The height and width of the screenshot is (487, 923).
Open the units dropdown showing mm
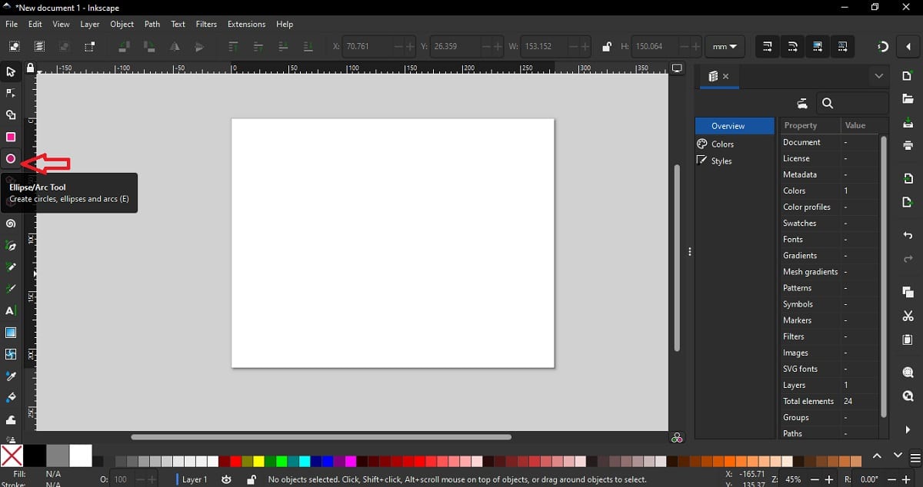(x=724, y=46)
